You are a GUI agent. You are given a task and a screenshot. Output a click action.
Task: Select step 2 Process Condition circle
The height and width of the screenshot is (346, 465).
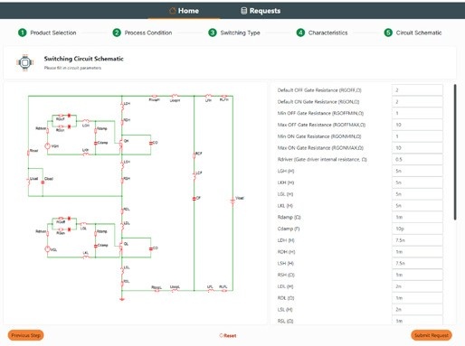(x=117, y=33)
